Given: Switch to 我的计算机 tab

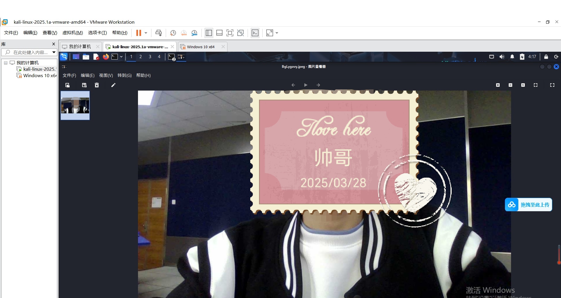Looking at the screenshot, I should pos(80,47).
